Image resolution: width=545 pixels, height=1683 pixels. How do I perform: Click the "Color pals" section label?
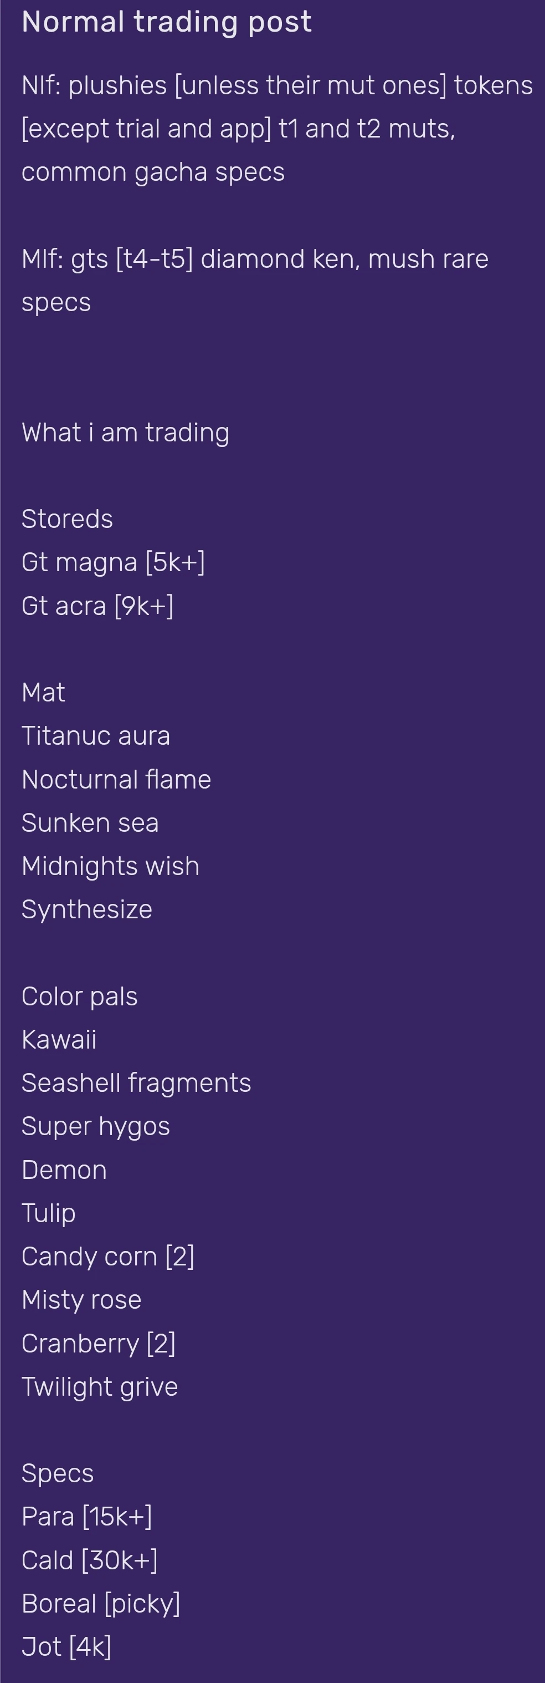click(80, 996)
